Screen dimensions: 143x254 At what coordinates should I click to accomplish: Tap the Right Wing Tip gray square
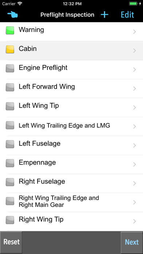pos(10,220)
